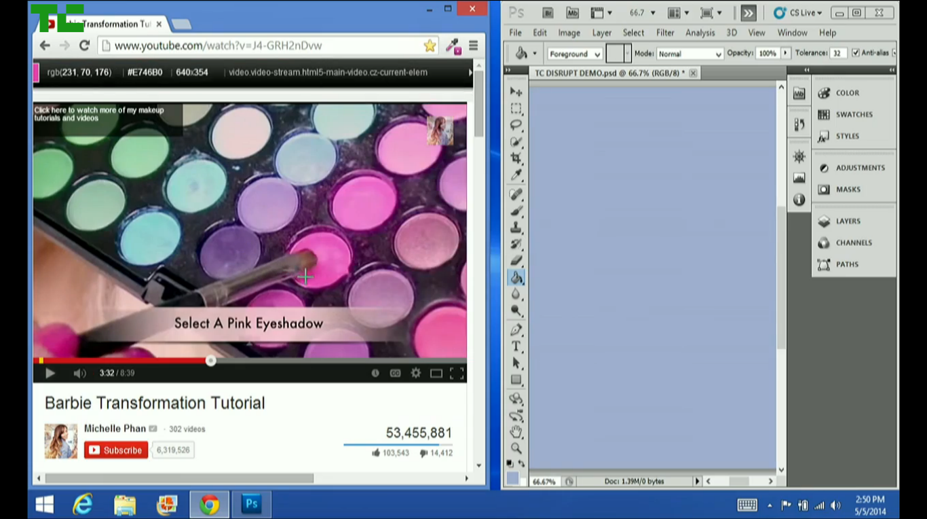The height and width of the screenshot is (519, 927).
Task: Open the Screen Mode dropdown
Action: (711, 13)
